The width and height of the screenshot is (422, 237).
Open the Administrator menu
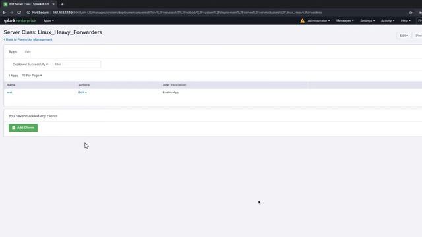click(318, 20)
